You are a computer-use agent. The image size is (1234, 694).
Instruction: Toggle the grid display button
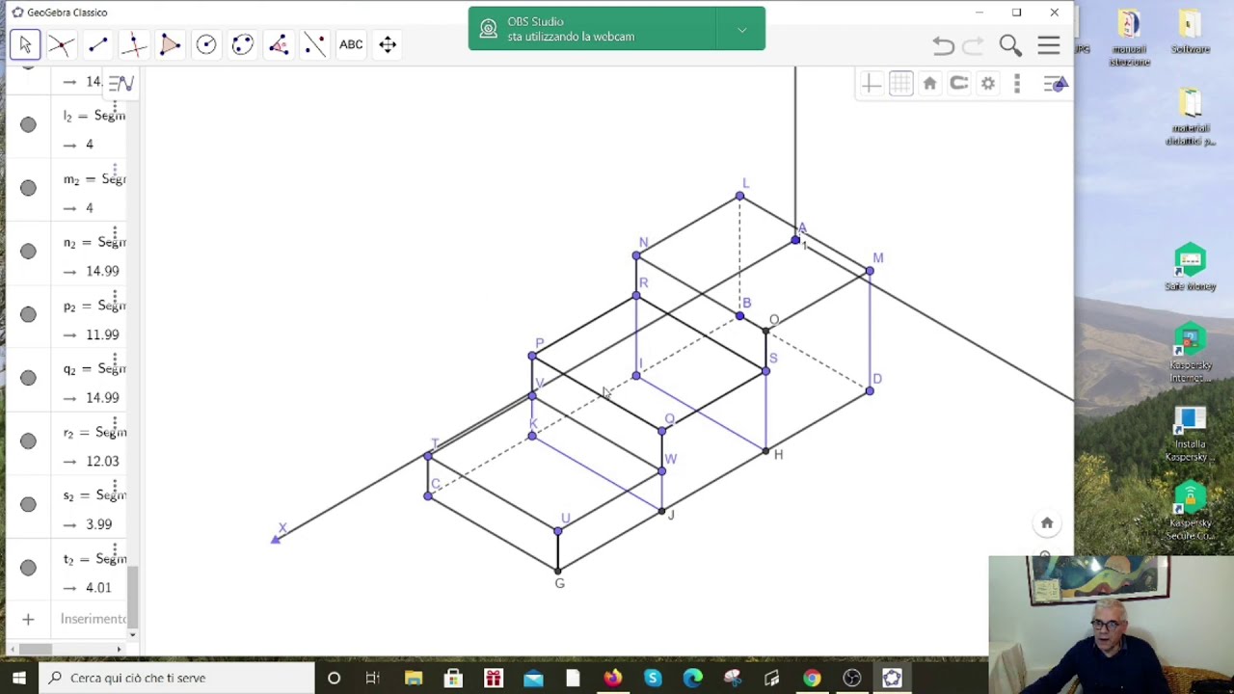pyautogui.click(x=900, y=84)
